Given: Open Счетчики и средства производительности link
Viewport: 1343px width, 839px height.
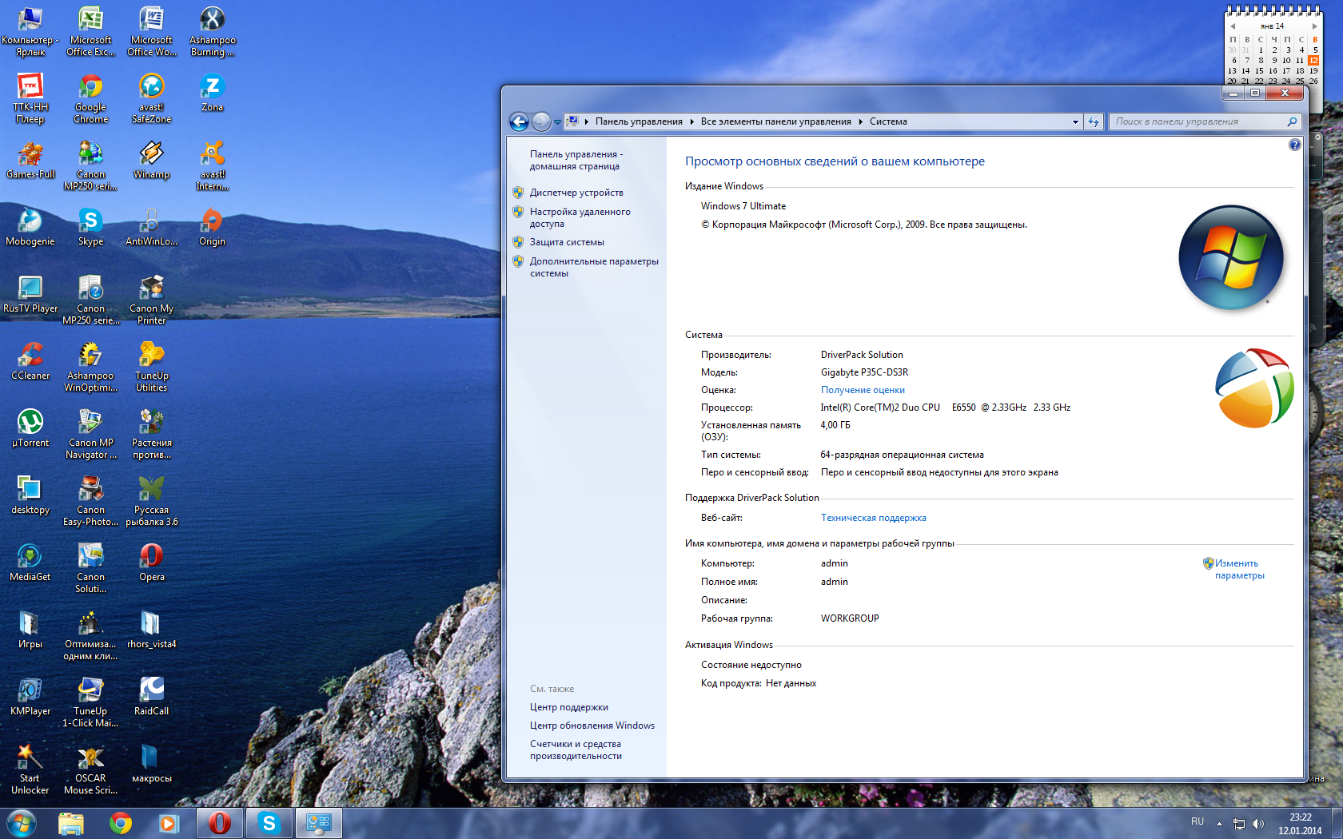Looking at the screenshot, I should (x=576, y=750).
